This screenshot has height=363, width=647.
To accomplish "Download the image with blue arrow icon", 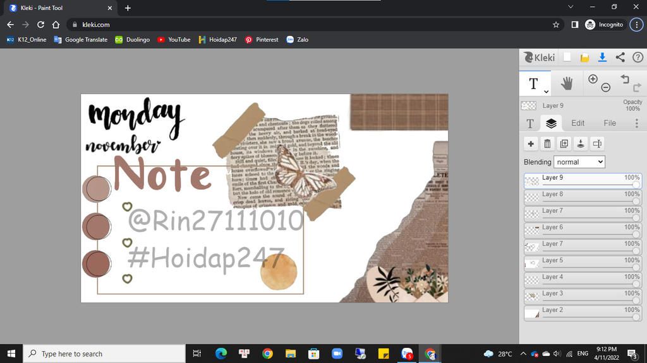I will pyautogui.click(x=602, y=57).
